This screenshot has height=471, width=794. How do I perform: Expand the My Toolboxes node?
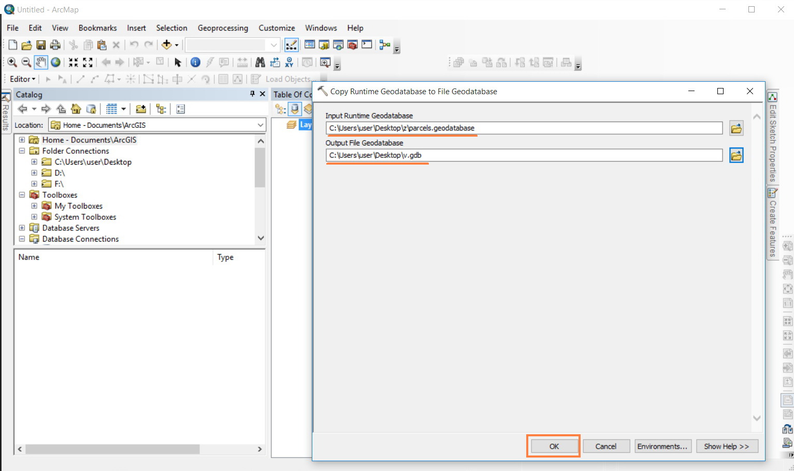tap(34, 206)
